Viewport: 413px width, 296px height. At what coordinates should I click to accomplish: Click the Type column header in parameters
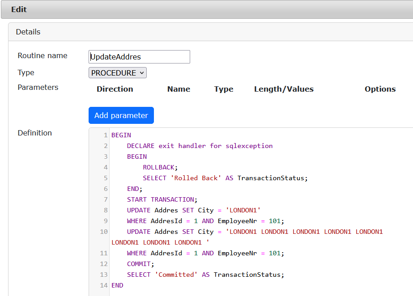224,89
